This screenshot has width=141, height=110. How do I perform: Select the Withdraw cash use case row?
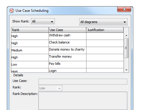67,36
